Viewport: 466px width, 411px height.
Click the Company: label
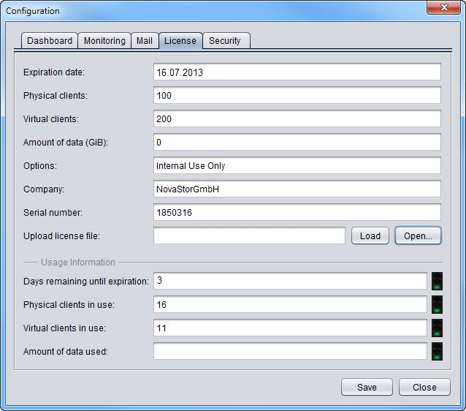tap(44, 189)
